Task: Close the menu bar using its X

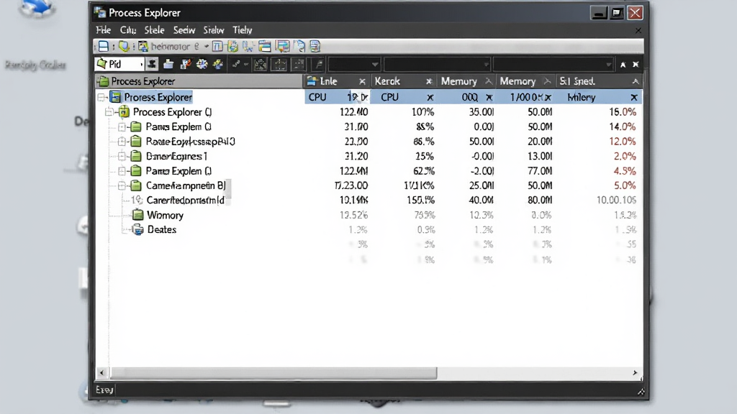Action: [638, 30]
